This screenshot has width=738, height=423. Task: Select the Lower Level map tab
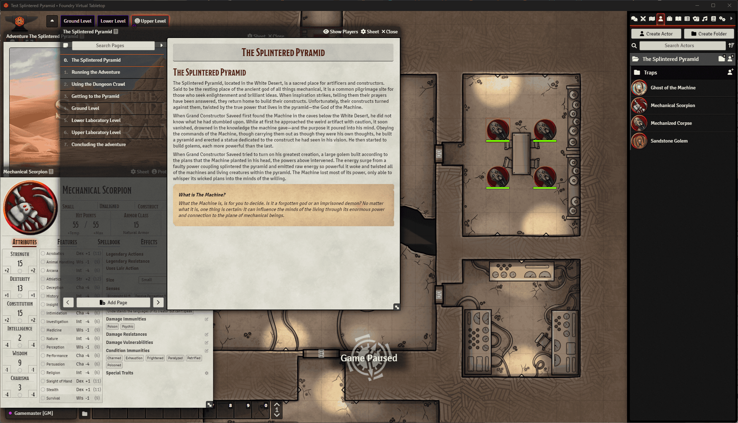point(112,21)
